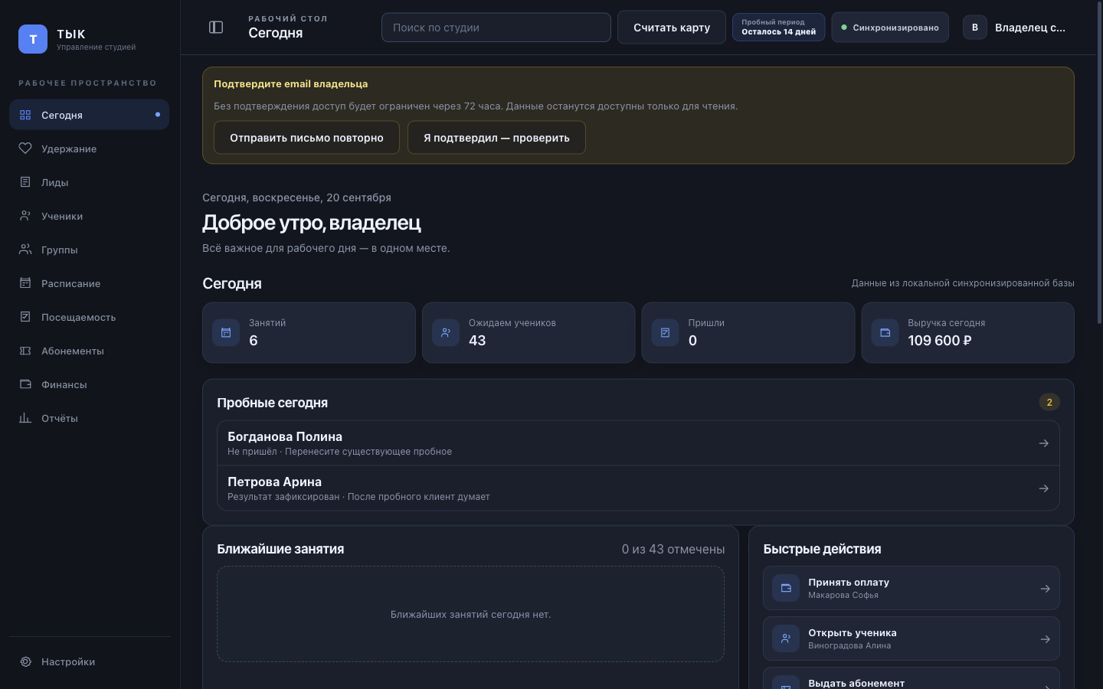
Task: Toggle the sidebar collapse icon
Action: (216, 28)
